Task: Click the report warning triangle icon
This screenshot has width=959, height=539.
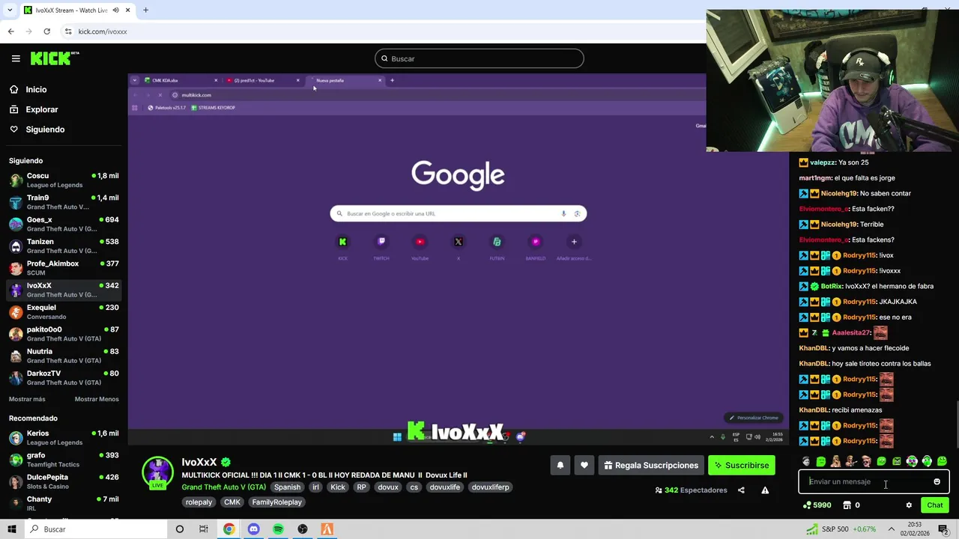Action: (765, 490)
